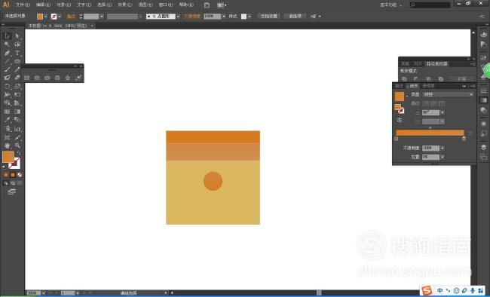Open gradient stop opacity 100% dropdown
The width and height of the screenshot is (490, 297).
[x=443, y=148]
